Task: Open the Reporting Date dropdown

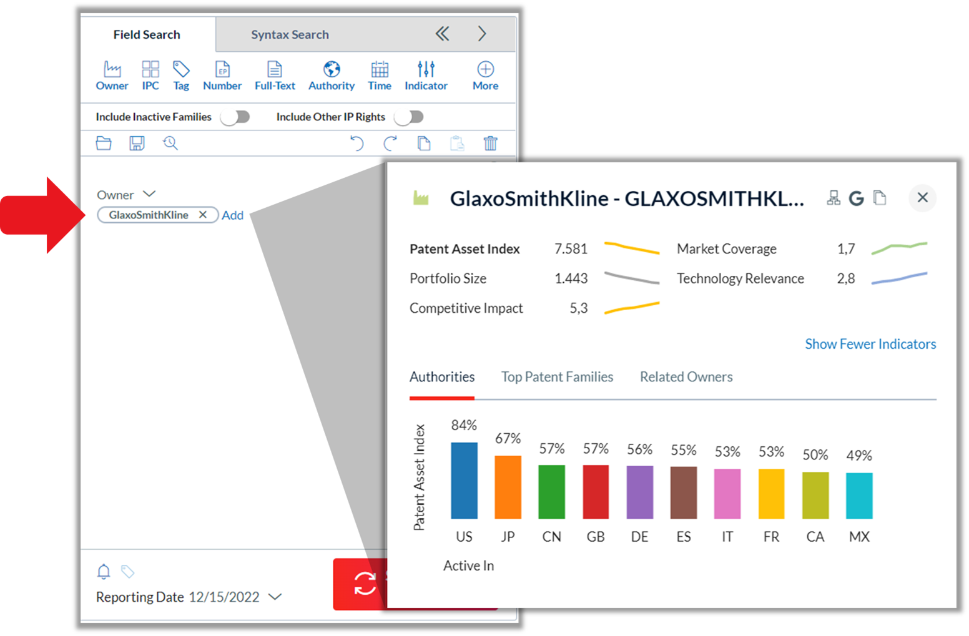Action: coord(275,597)
